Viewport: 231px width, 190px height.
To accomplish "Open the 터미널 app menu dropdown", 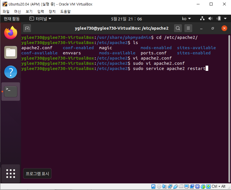I will tap(40, 19).
